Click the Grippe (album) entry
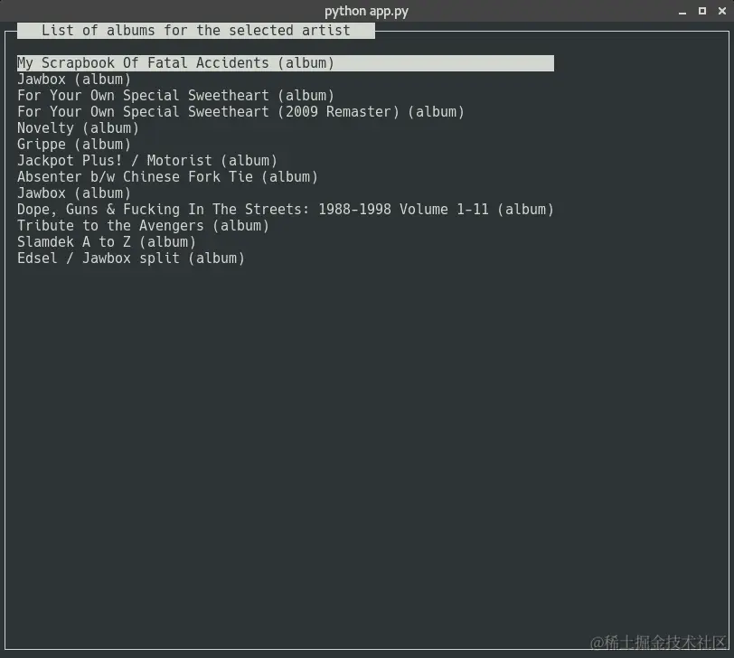734x658 pixels. (74, 145)
